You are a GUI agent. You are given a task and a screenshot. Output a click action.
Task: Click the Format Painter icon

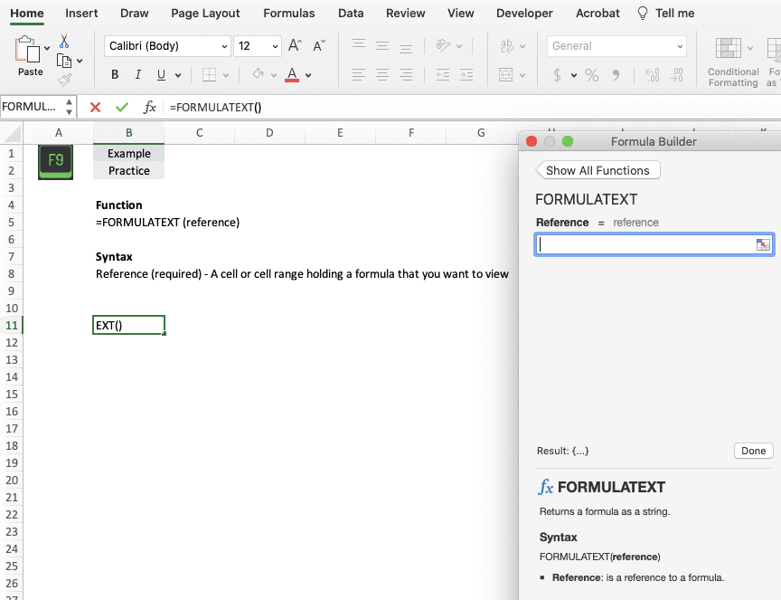62,78
